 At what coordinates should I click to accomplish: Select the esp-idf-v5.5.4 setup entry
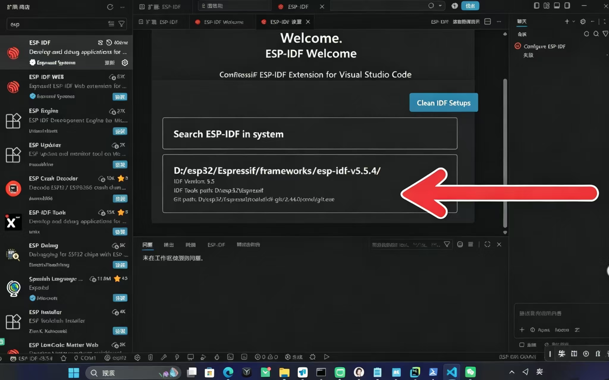click(x=310, y=184)
